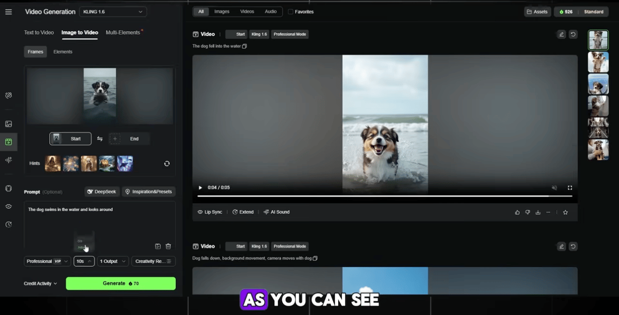The height and width of the screenshot is (315, 619).
Task: Click the thumbs up icon
Action: (x=517, y=213)
